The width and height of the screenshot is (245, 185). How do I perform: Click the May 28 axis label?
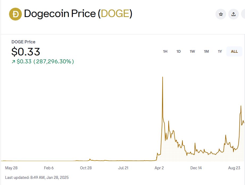tap(11, 168)
